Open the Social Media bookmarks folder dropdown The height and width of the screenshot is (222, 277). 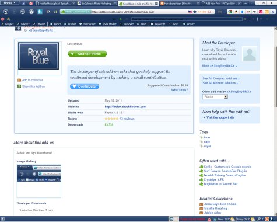coord(107,24)
